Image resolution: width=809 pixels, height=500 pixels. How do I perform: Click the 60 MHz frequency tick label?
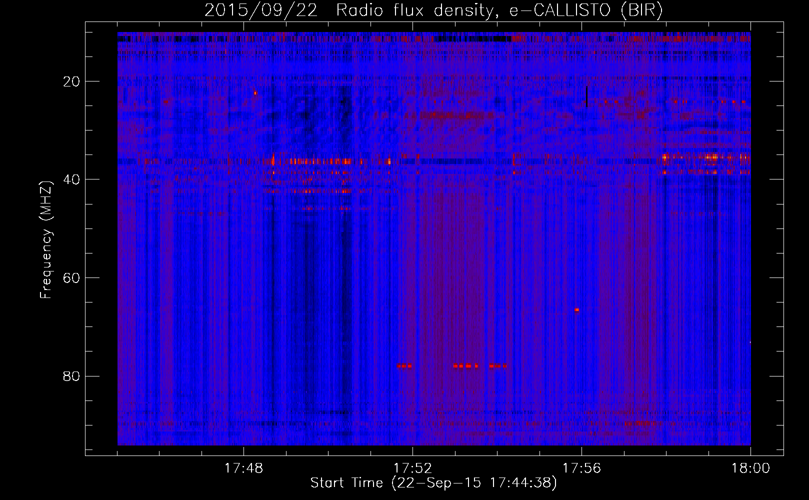72,277
